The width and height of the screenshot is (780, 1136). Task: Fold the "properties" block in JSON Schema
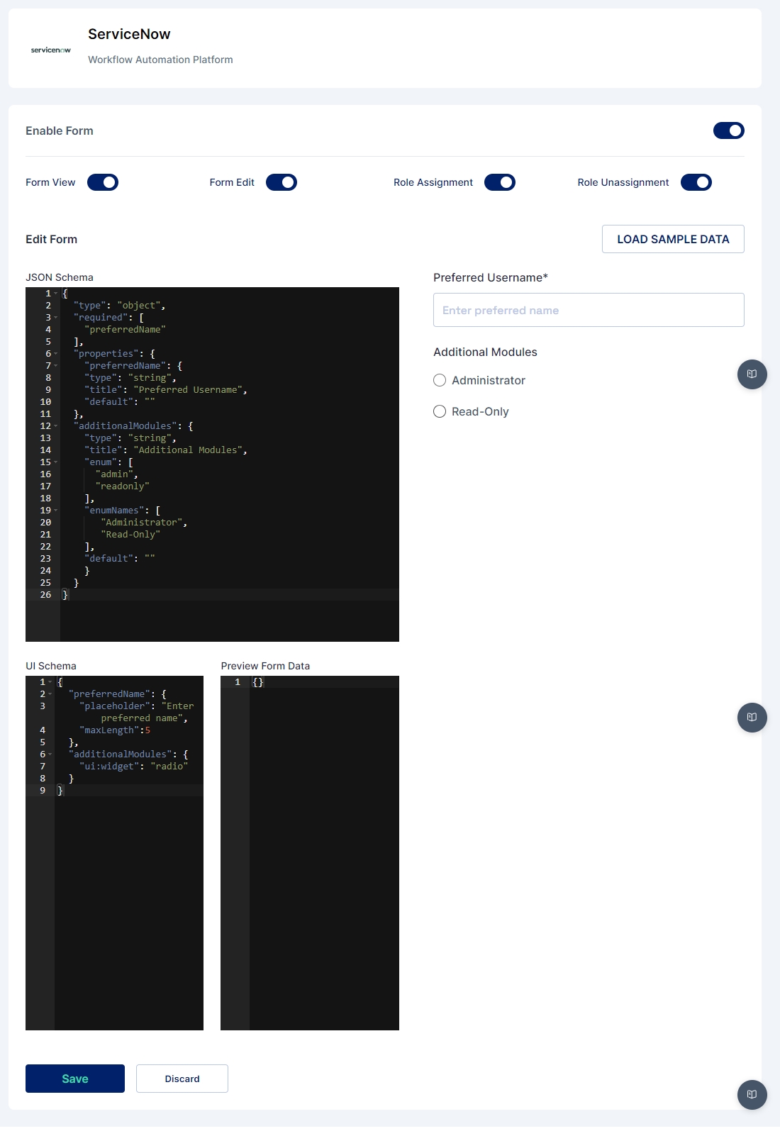click(x=56, y=354)
